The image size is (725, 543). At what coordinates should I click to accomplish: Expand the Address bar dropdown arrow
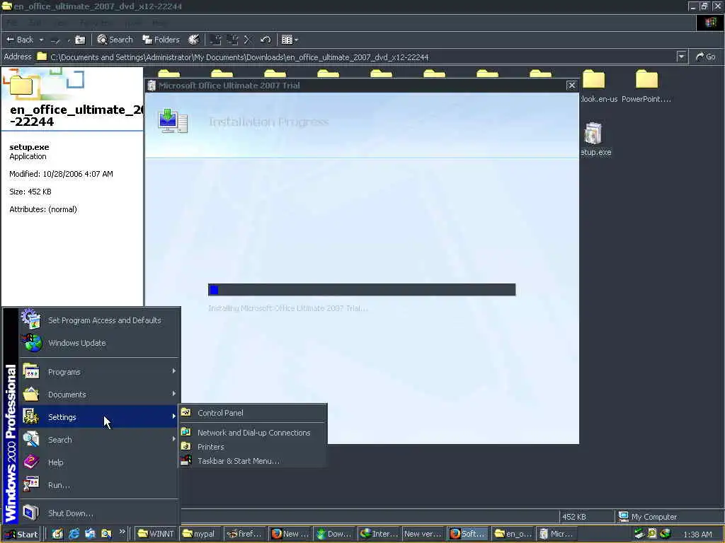(x=681, y=57)
